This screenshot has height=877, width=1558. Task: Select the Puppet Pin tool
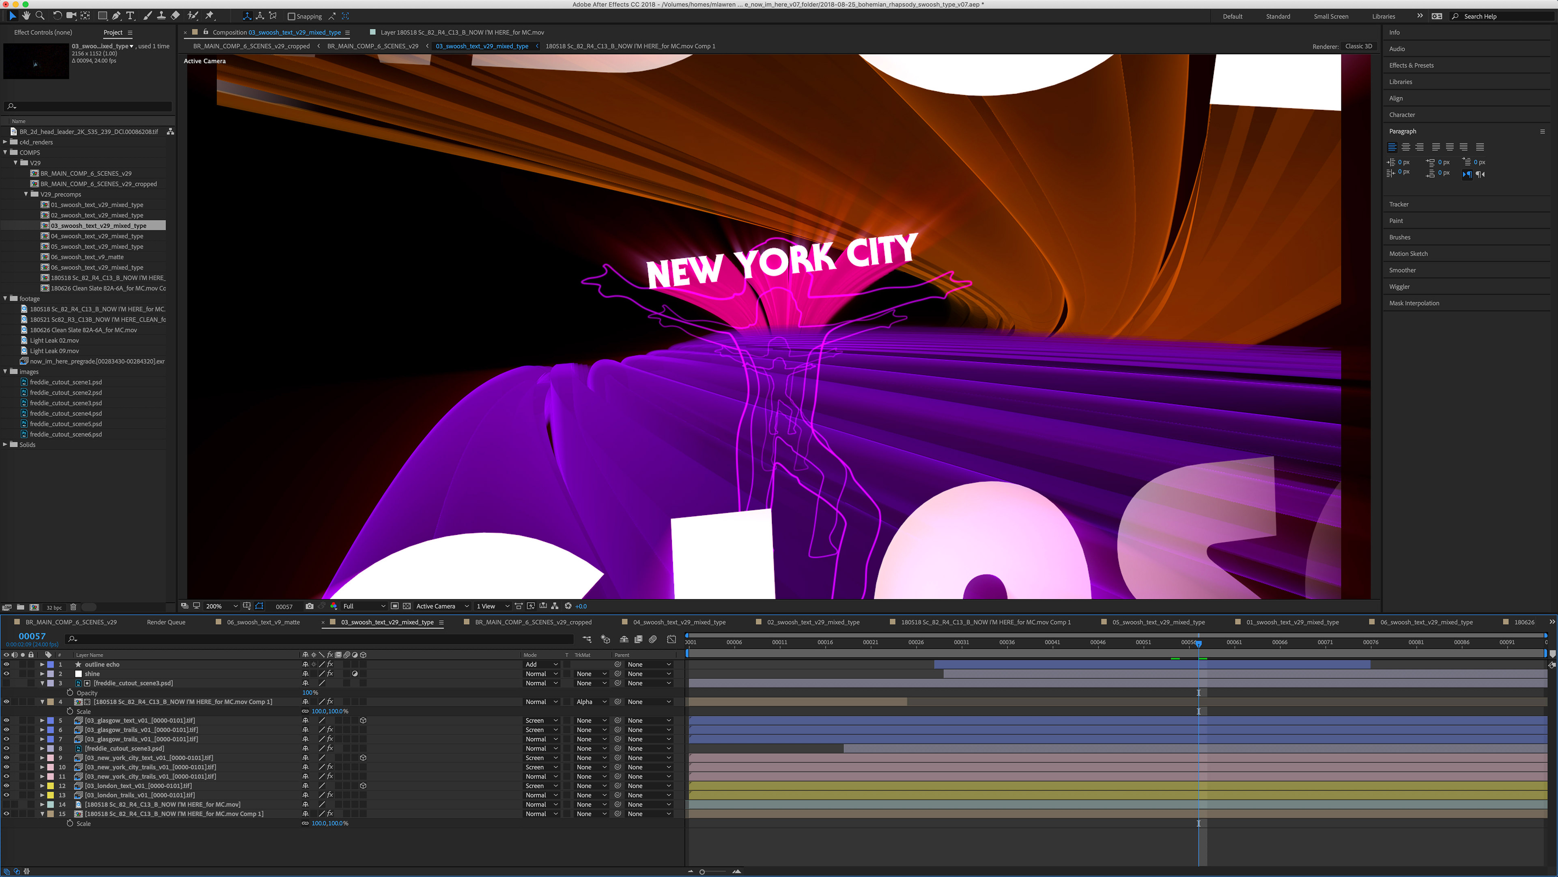(209, 16)
